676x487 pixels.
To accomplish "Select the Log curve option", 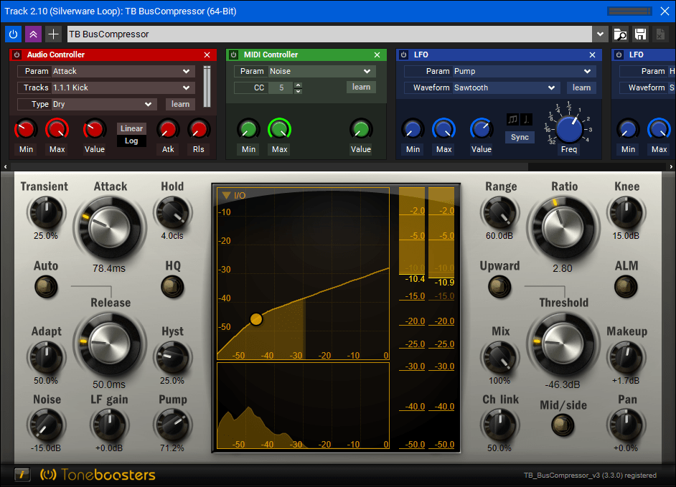I will [131, 141].
